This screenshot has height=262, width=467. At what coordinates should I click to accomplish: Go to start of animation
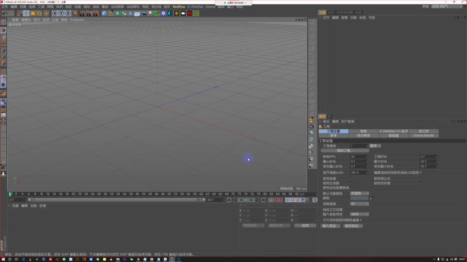229,200
